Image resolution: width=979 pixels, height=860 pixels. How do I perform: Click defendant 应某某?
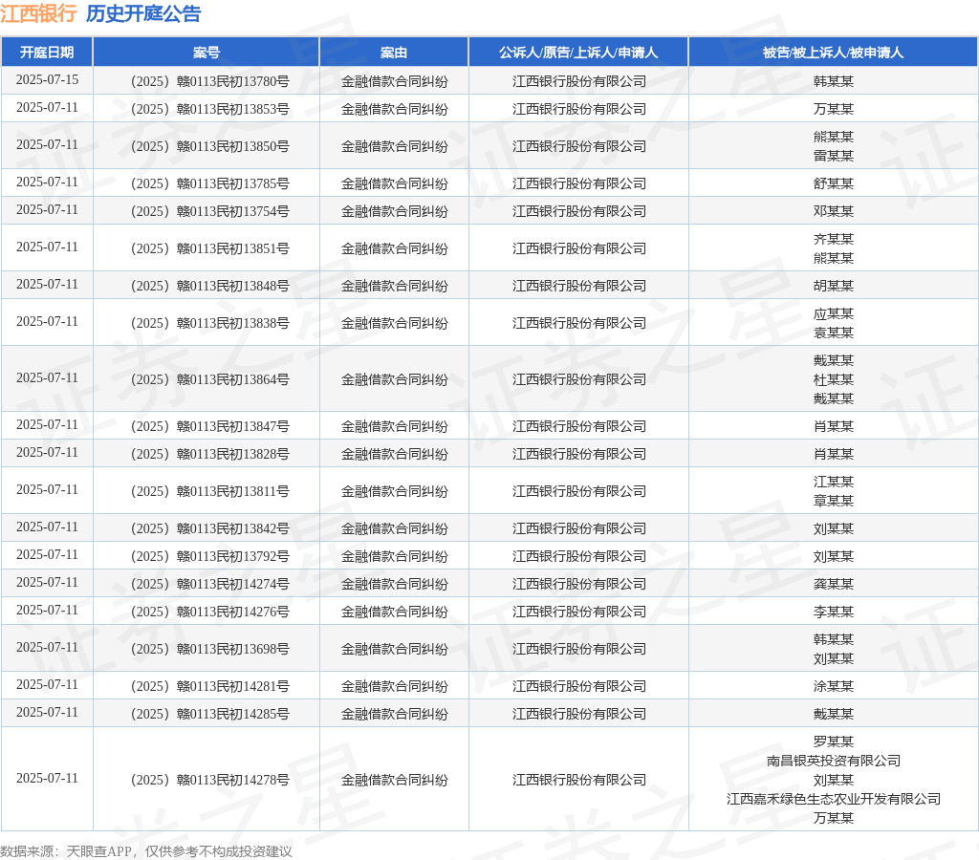[833, 314]
